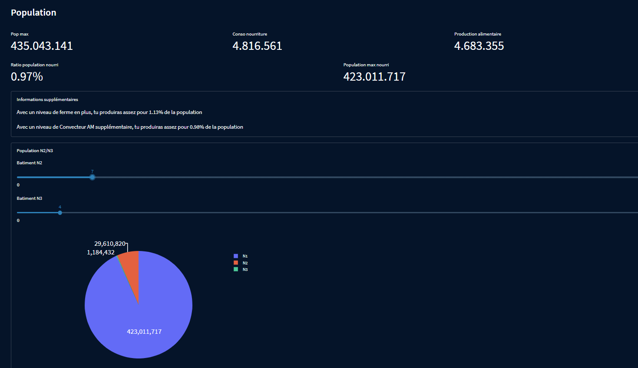Click the Population max nourri label

point(366,65)
